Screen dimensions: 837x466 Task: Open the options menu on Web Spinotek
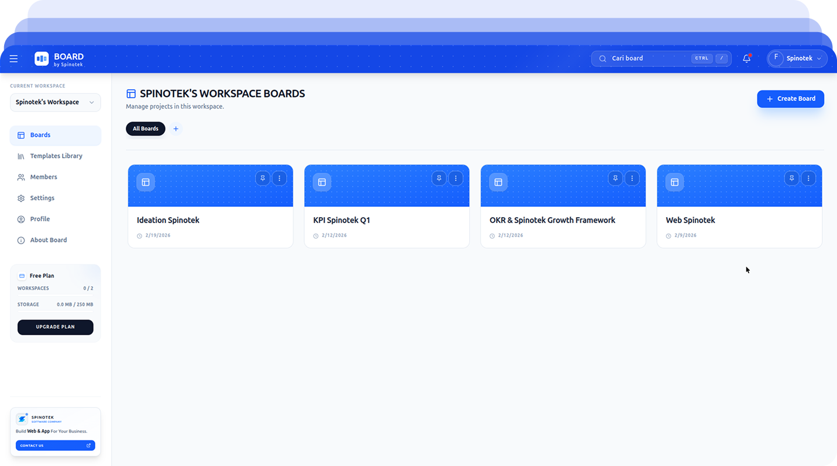[808, 178]
